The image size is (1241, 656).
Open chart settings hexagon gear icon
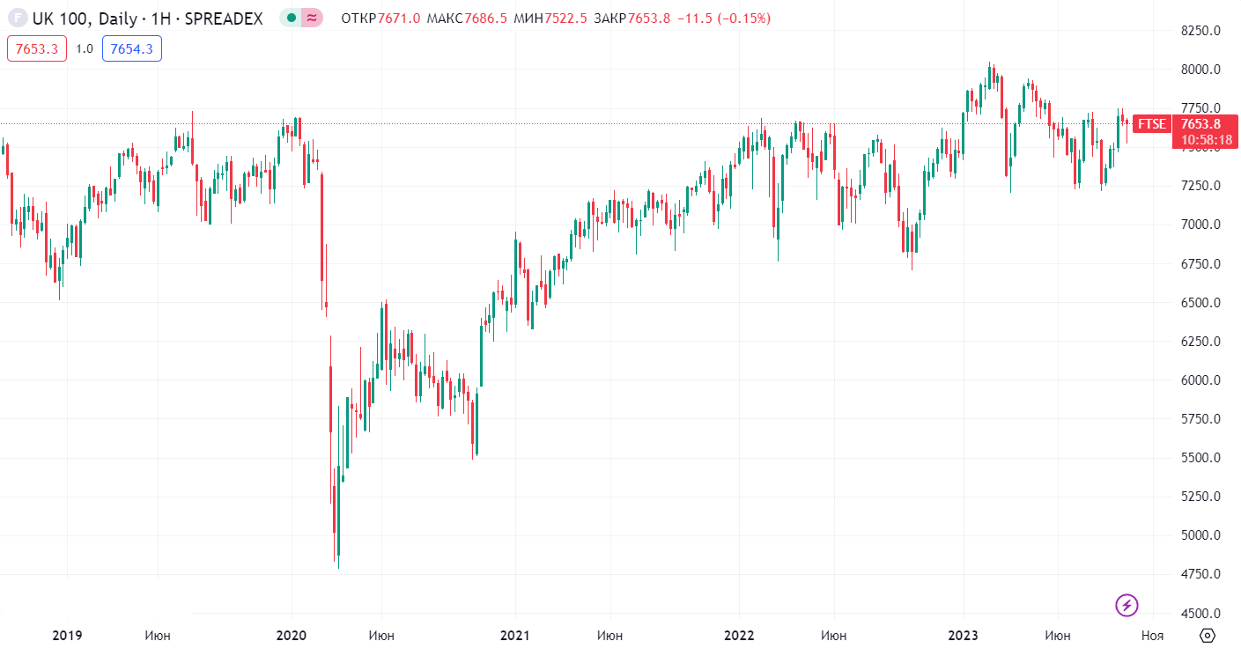tap(1208, 636)
